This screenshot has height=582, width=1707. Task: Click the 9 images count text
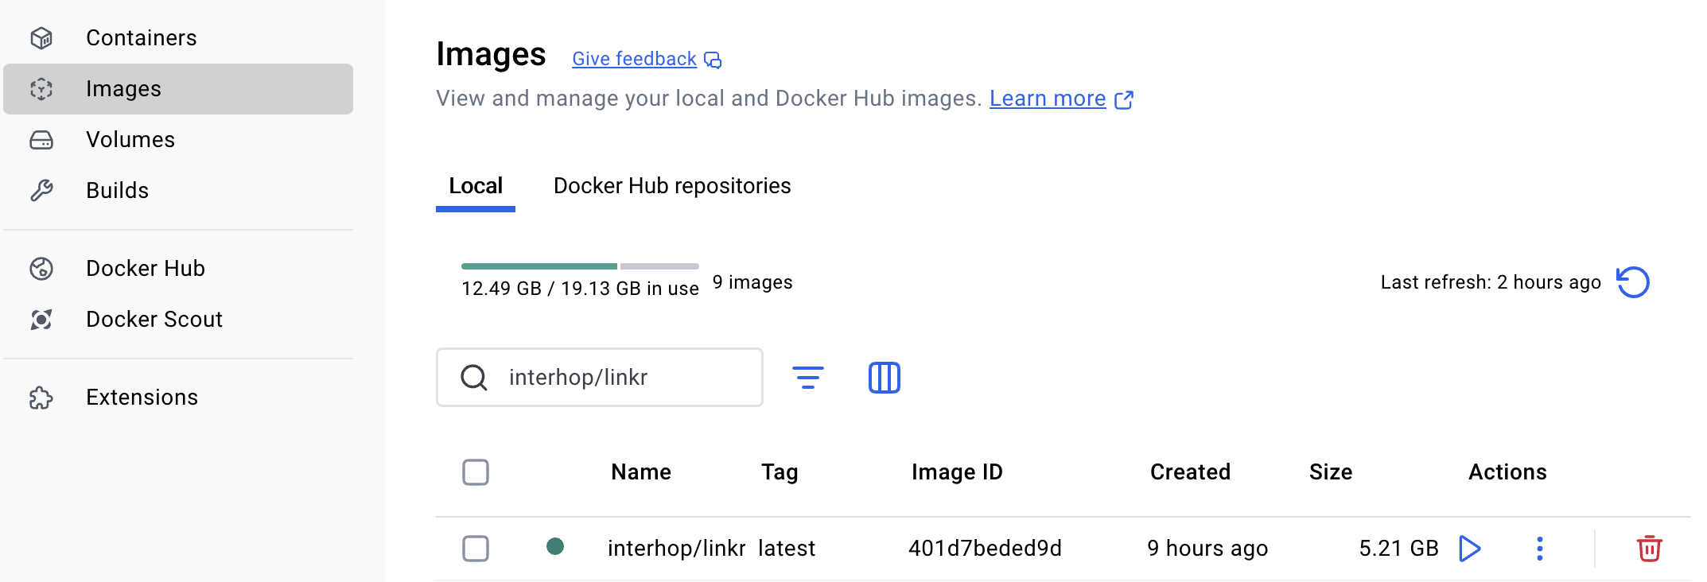(x=752, y=282)
